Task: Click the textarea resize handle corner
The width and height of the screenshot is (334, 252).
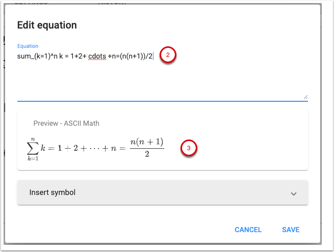Action: click(305, 96)
